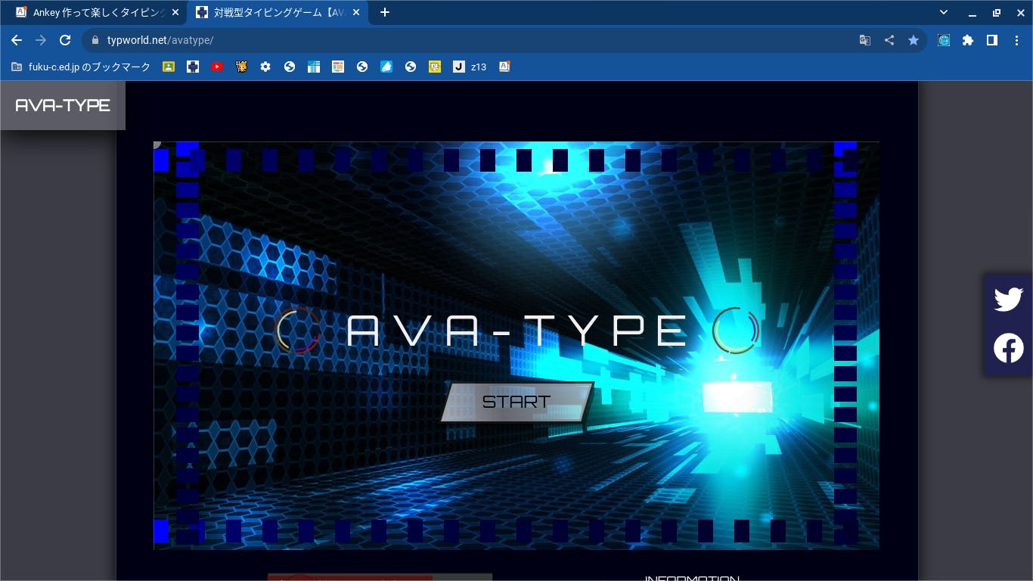Toggle the browser side panel

pos(992,40)
